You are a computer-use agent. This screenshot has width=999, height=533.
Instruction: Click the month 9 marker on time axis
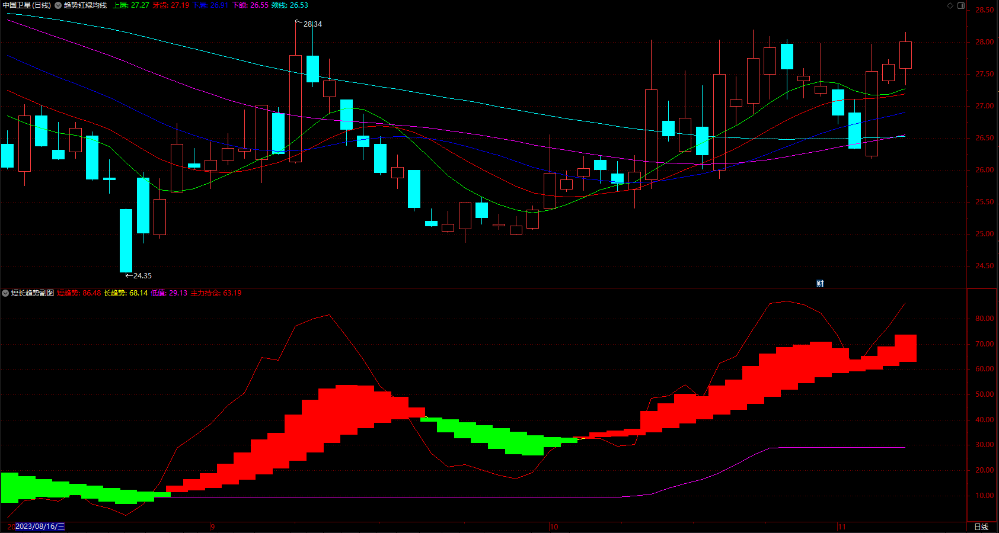click(x=213, y=526)
